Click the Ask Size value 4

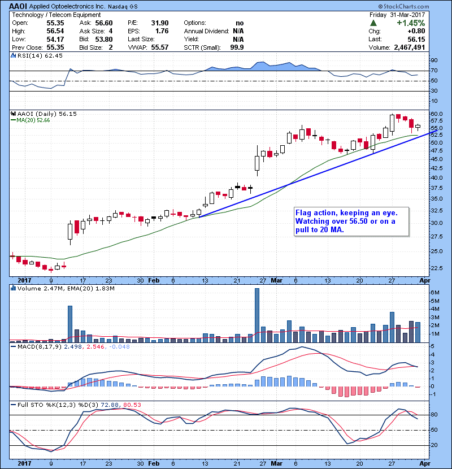[x=111, y=31]
